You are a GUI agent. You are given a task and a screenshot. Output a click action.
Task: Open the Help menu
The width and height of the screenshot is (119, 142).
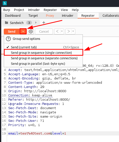[x=75, y=10]
